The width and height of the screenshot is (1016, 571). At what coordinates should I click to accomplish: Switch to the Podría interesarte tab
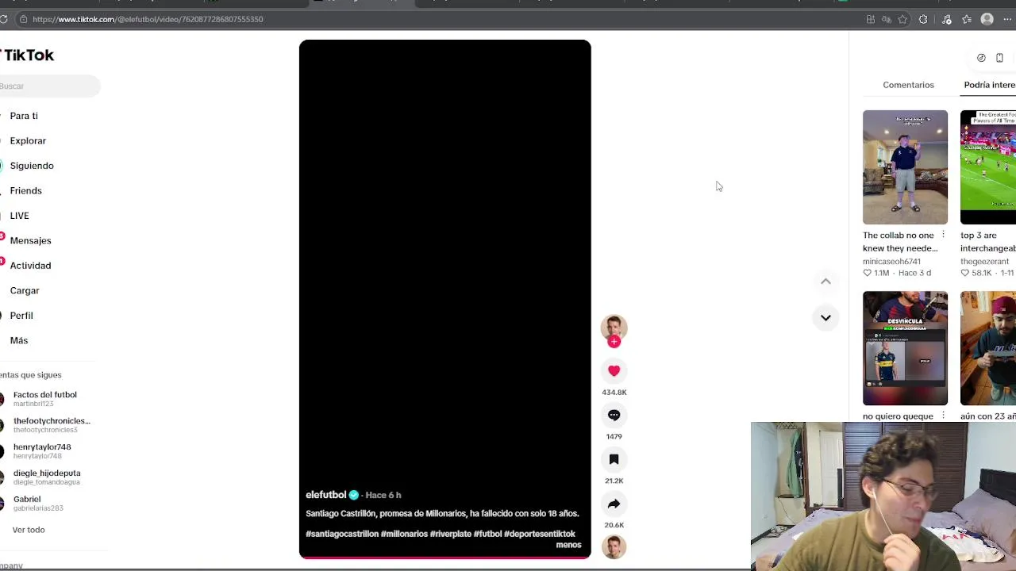990,85
